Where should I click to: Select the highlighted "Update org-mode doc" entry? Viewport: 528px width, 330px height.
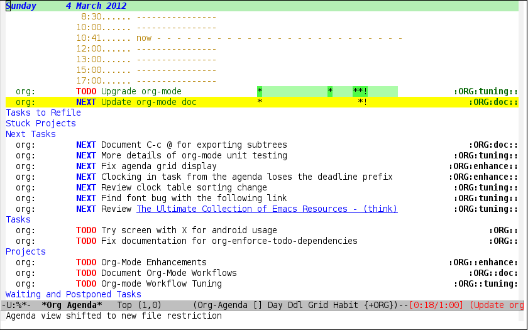148,102
